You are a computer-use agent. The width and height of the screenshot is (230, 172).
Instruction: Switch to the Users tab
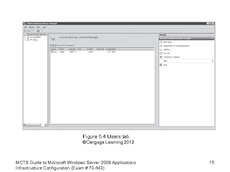pyautogui.click(x=52, y=45)
